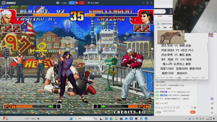This screenshot has width=217, height=122.
Task: Open the Windows Start button
Action: pyautogui.click(x=71, y=119)
